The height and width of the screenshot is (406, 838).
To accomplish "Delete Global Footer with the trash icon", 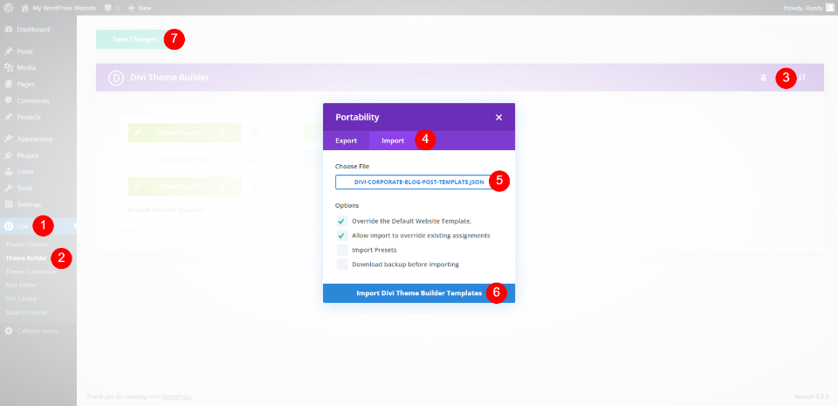I will [x=223, y=187].
